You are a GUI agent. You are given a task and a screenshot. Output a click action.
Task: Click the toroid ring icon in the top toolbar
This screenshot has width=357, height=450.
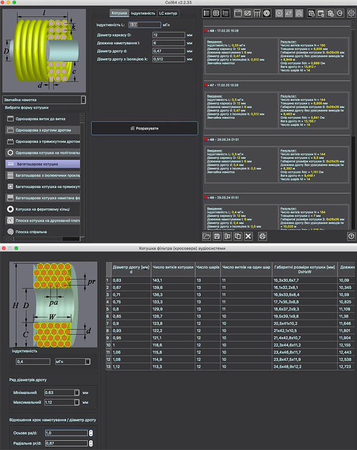coord(267,13)
